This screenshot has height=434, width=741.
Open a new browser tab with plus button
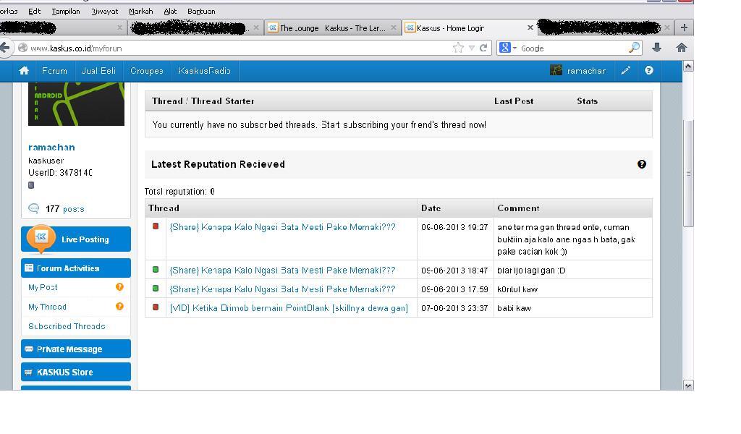click(684, 27)
